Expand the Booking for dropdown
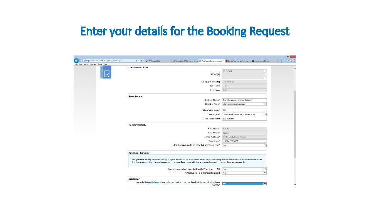Screen dimensions: 370x208 [x=244, y=114]
